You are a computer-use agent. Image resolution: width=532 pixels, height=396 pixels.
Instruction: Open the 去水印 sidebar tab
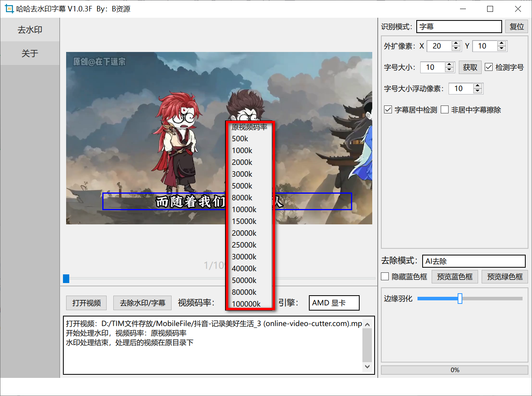click(x=30, y=30)
